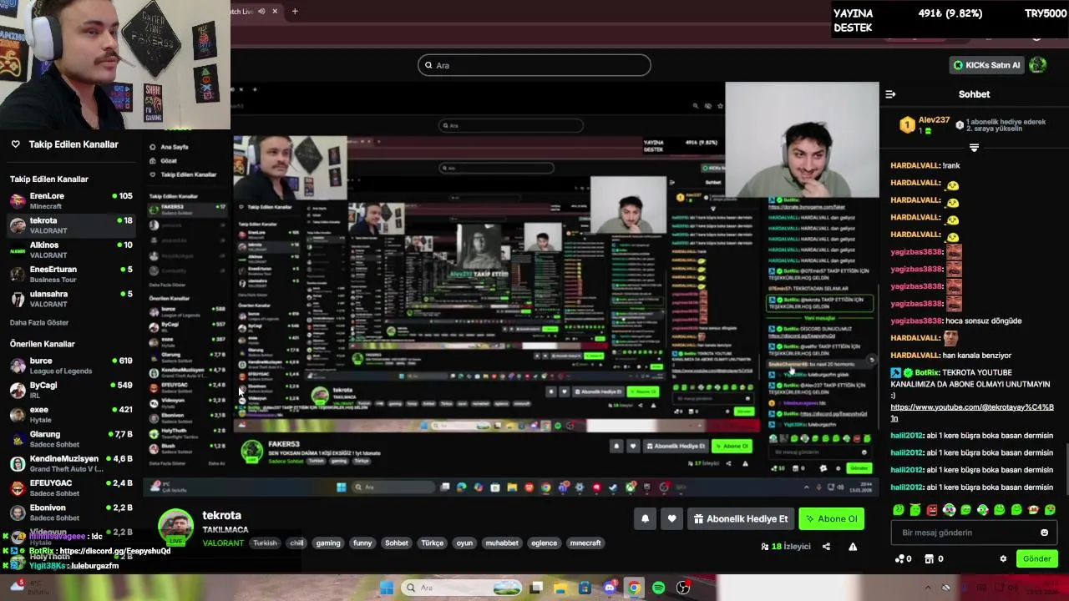1069x601 pixels.
Task: Expand the gift leaderboard arrow
Action: tap(974, 148)
